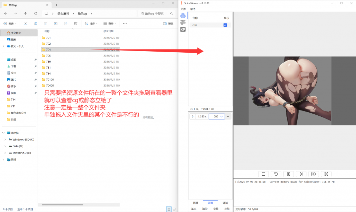Click the Paste icon in Explorer toolbar

[46, 24]
